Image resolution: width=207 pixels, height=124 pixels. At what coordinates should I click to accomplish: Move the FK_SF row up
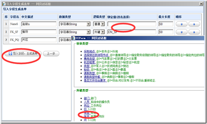tap(182, 32)
